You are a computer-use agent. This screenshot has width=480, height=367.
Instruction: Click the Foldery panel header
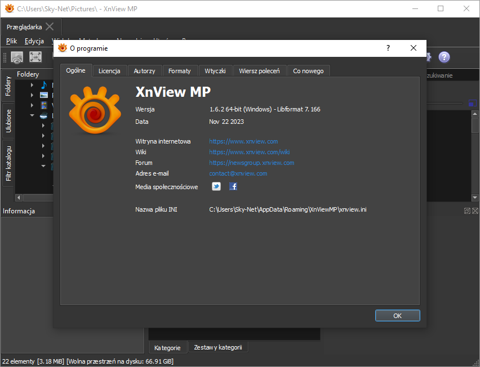pyautogui.click(x=28, y=74)
